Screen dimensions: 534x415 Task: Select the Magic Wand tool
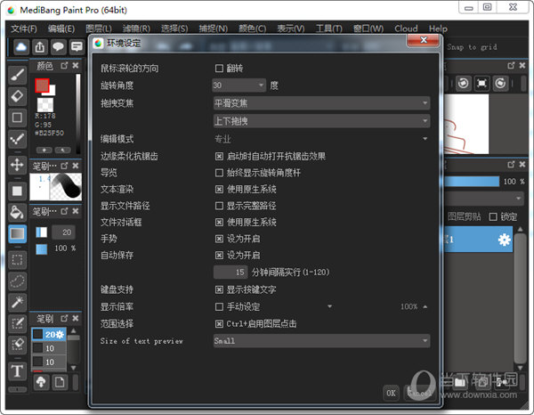point(17,302)
